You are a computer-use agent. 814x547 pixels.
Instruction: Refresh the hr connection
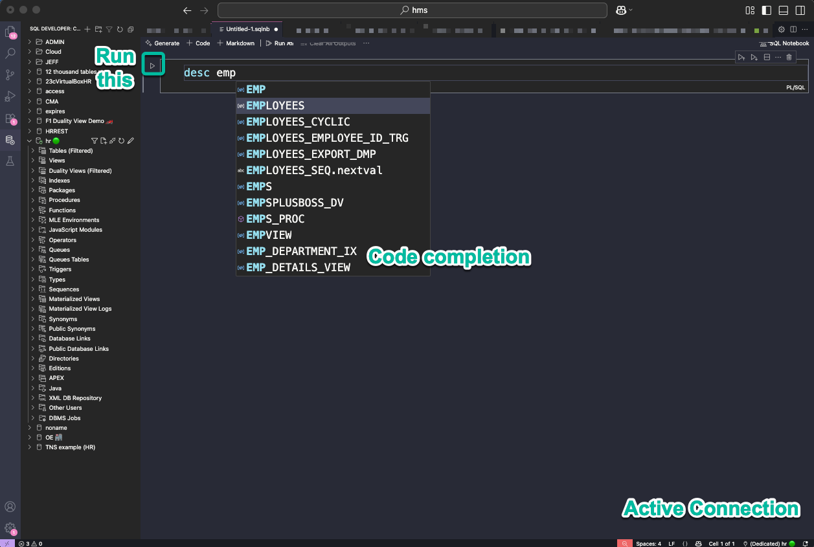[121, 140]
